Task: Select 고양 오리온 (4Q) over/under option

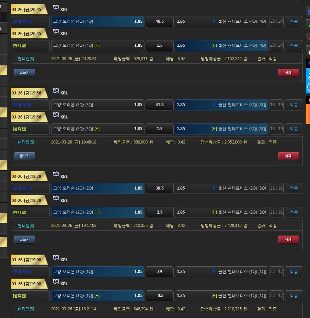Action: (x=98, y=21)
